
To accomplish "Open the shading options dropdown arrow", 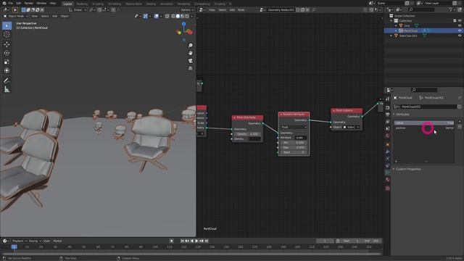I will click(191, 16).
